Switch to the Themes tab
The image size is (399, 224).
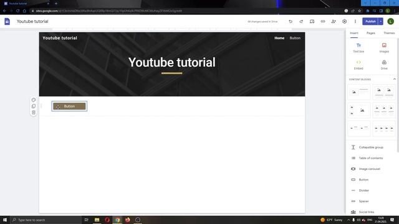389,33
